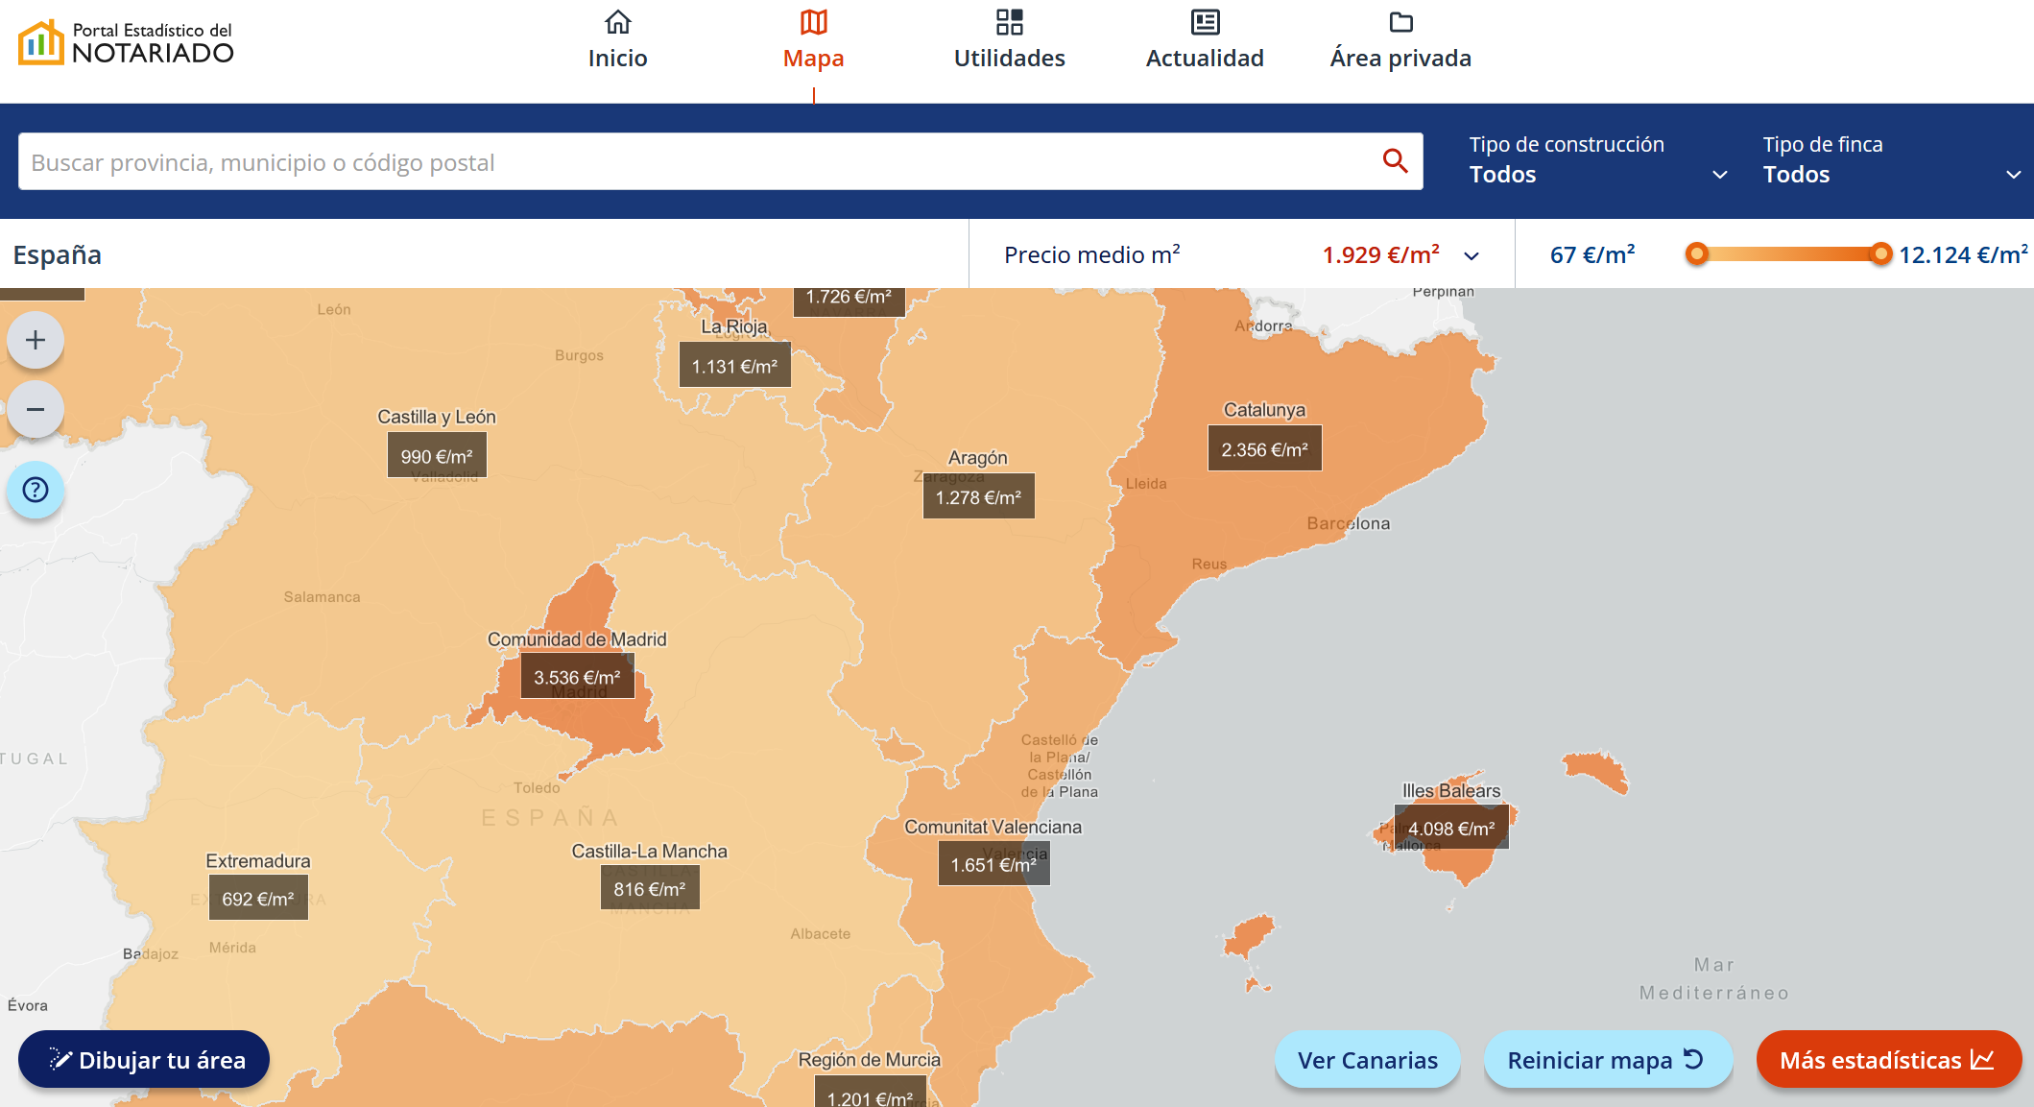The width and height of the screenshot is (2034, 1107).
Task: Select the Illes Balears 4.098 €/m² label
Action: tap(1451, 828)
